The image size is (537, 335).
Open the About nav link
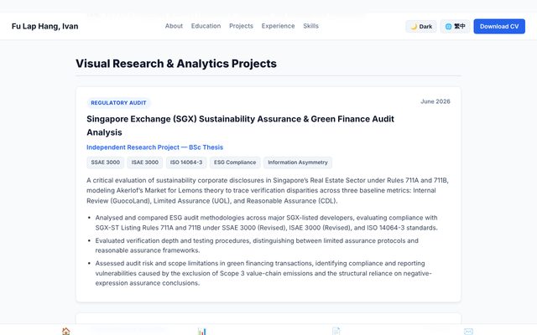(174, 26)
